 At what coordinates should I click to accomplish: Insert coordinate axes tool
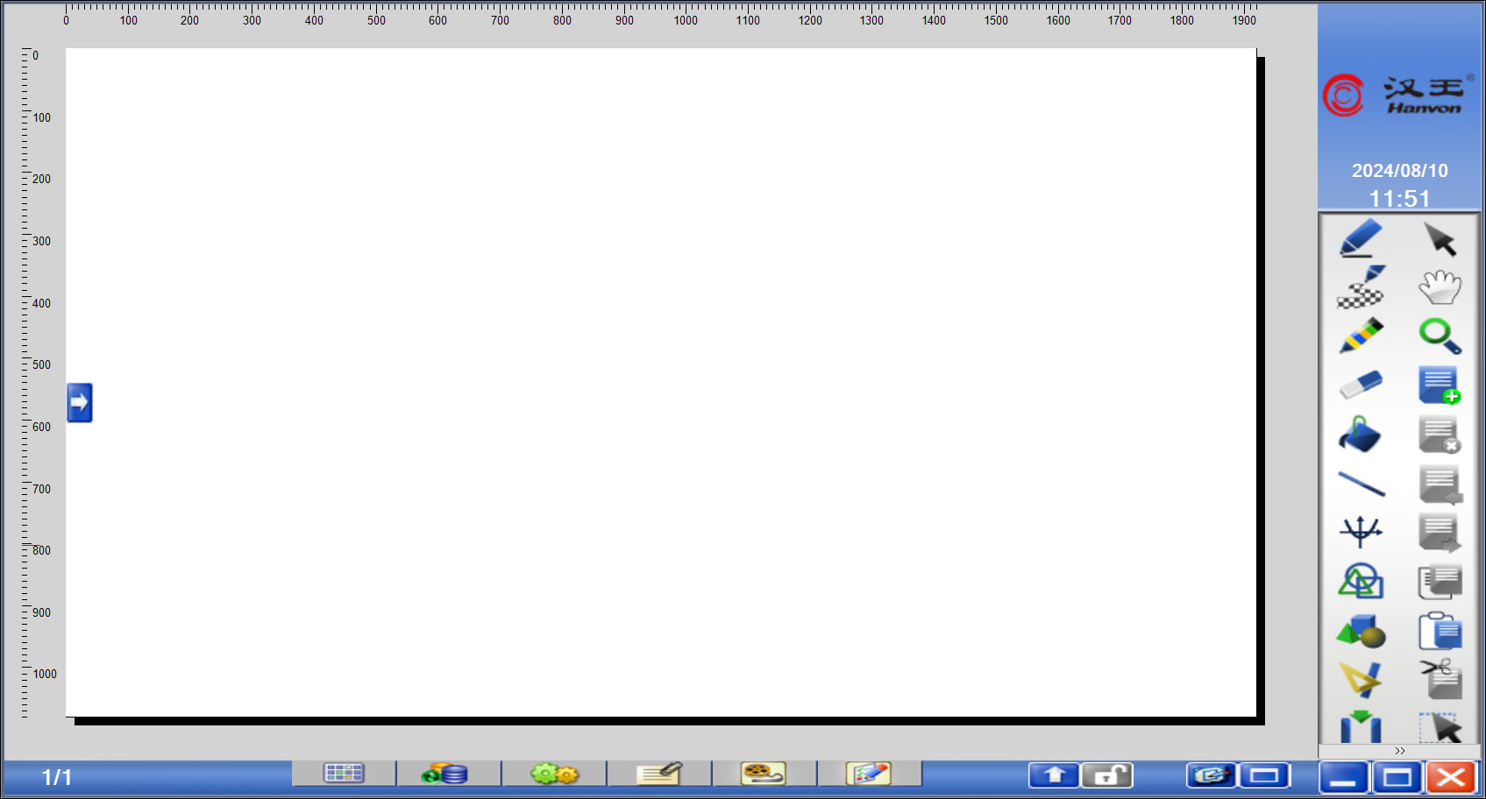point(1361,531)
